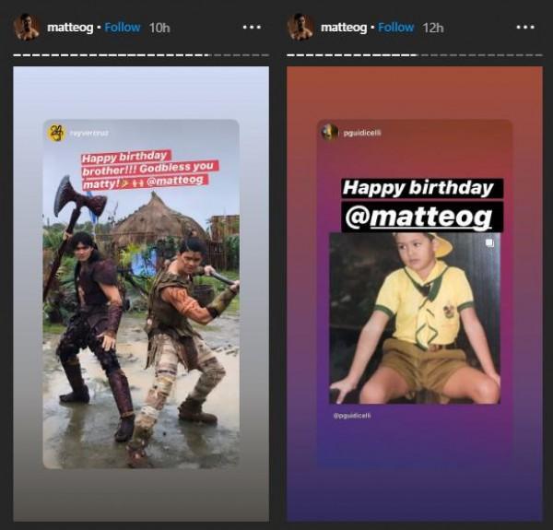Image resolution: width=553 pixels, height=530 pixels.
Task: Open matteog's profile picture on the 12h story
Action: pos(300,27)
